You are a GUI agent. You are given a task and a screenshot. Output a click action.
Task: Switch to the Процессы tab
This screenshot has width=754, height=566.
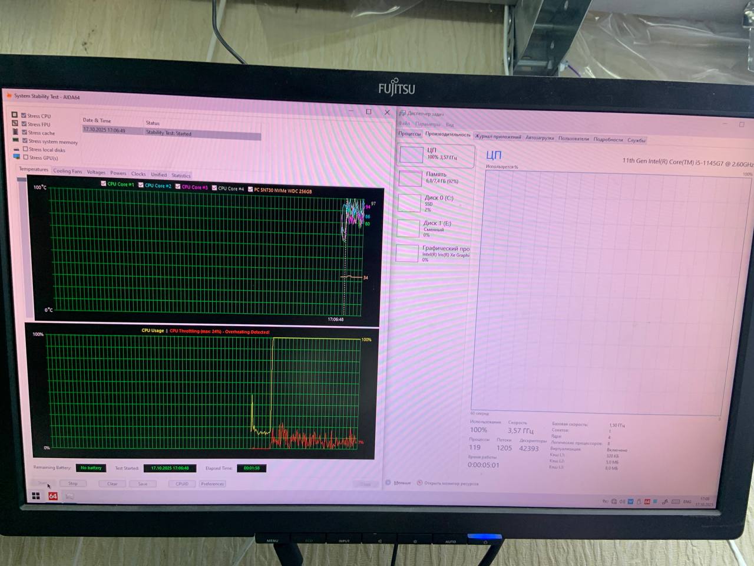[x=409, y=134]
